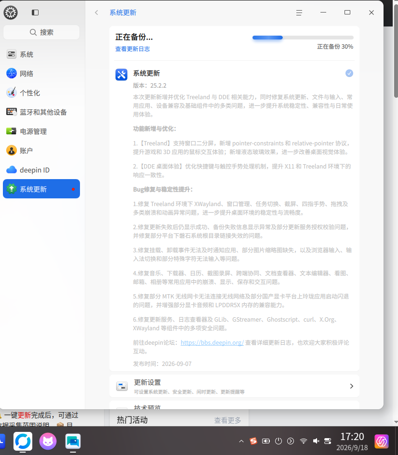398x455 pixels.
Task: Click the colorful assistant icon in taskbar
Action: click(382, 442)
